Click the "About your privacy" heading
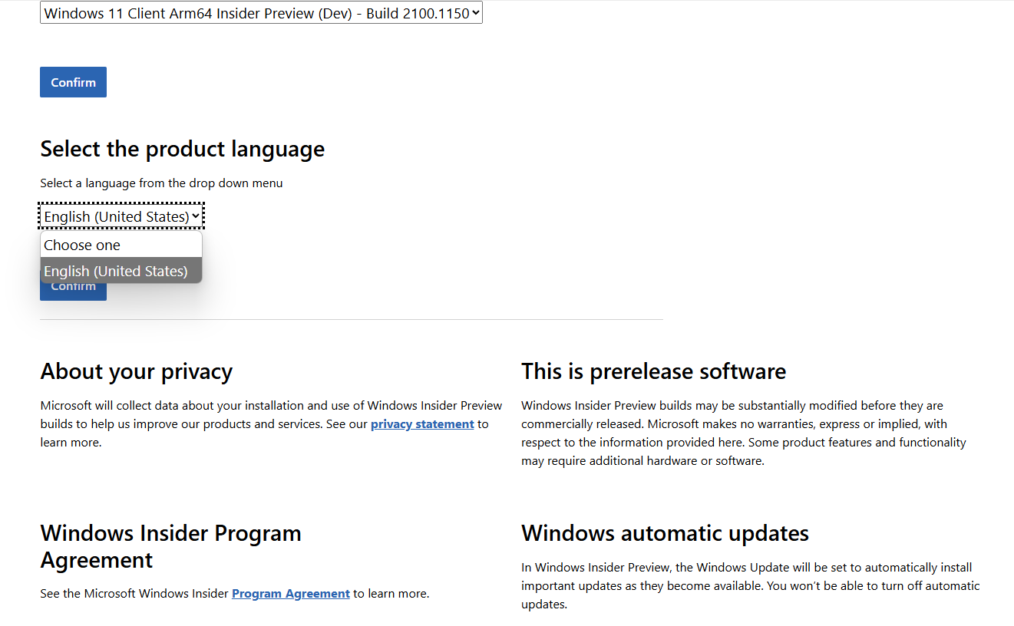Image resolution: width=1014 pixels, height=626 pixels. click(x=137, y=371)
